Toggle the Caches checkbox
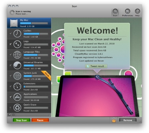149x133 pixels. [x=10, y=33]
